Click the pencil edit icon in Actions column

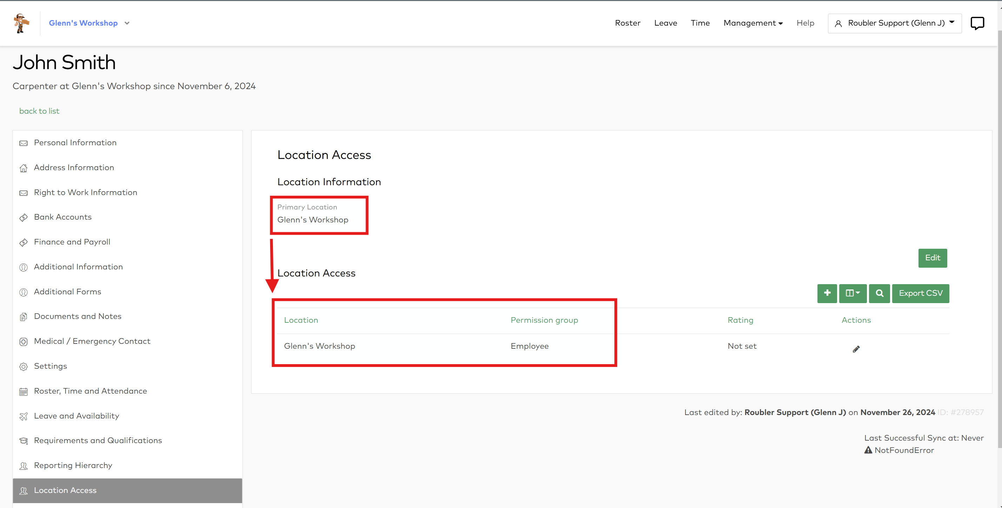coord(856,349)
